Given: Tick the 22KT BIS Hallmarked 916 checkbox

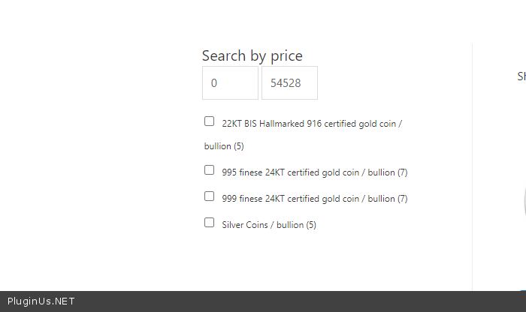Looking at the screenshot, I should point(210,121).
